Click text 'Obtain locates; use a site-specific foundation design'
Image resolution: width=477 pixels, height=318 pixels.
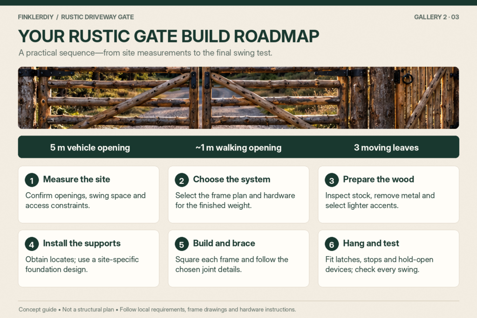(x=82, y=264)
